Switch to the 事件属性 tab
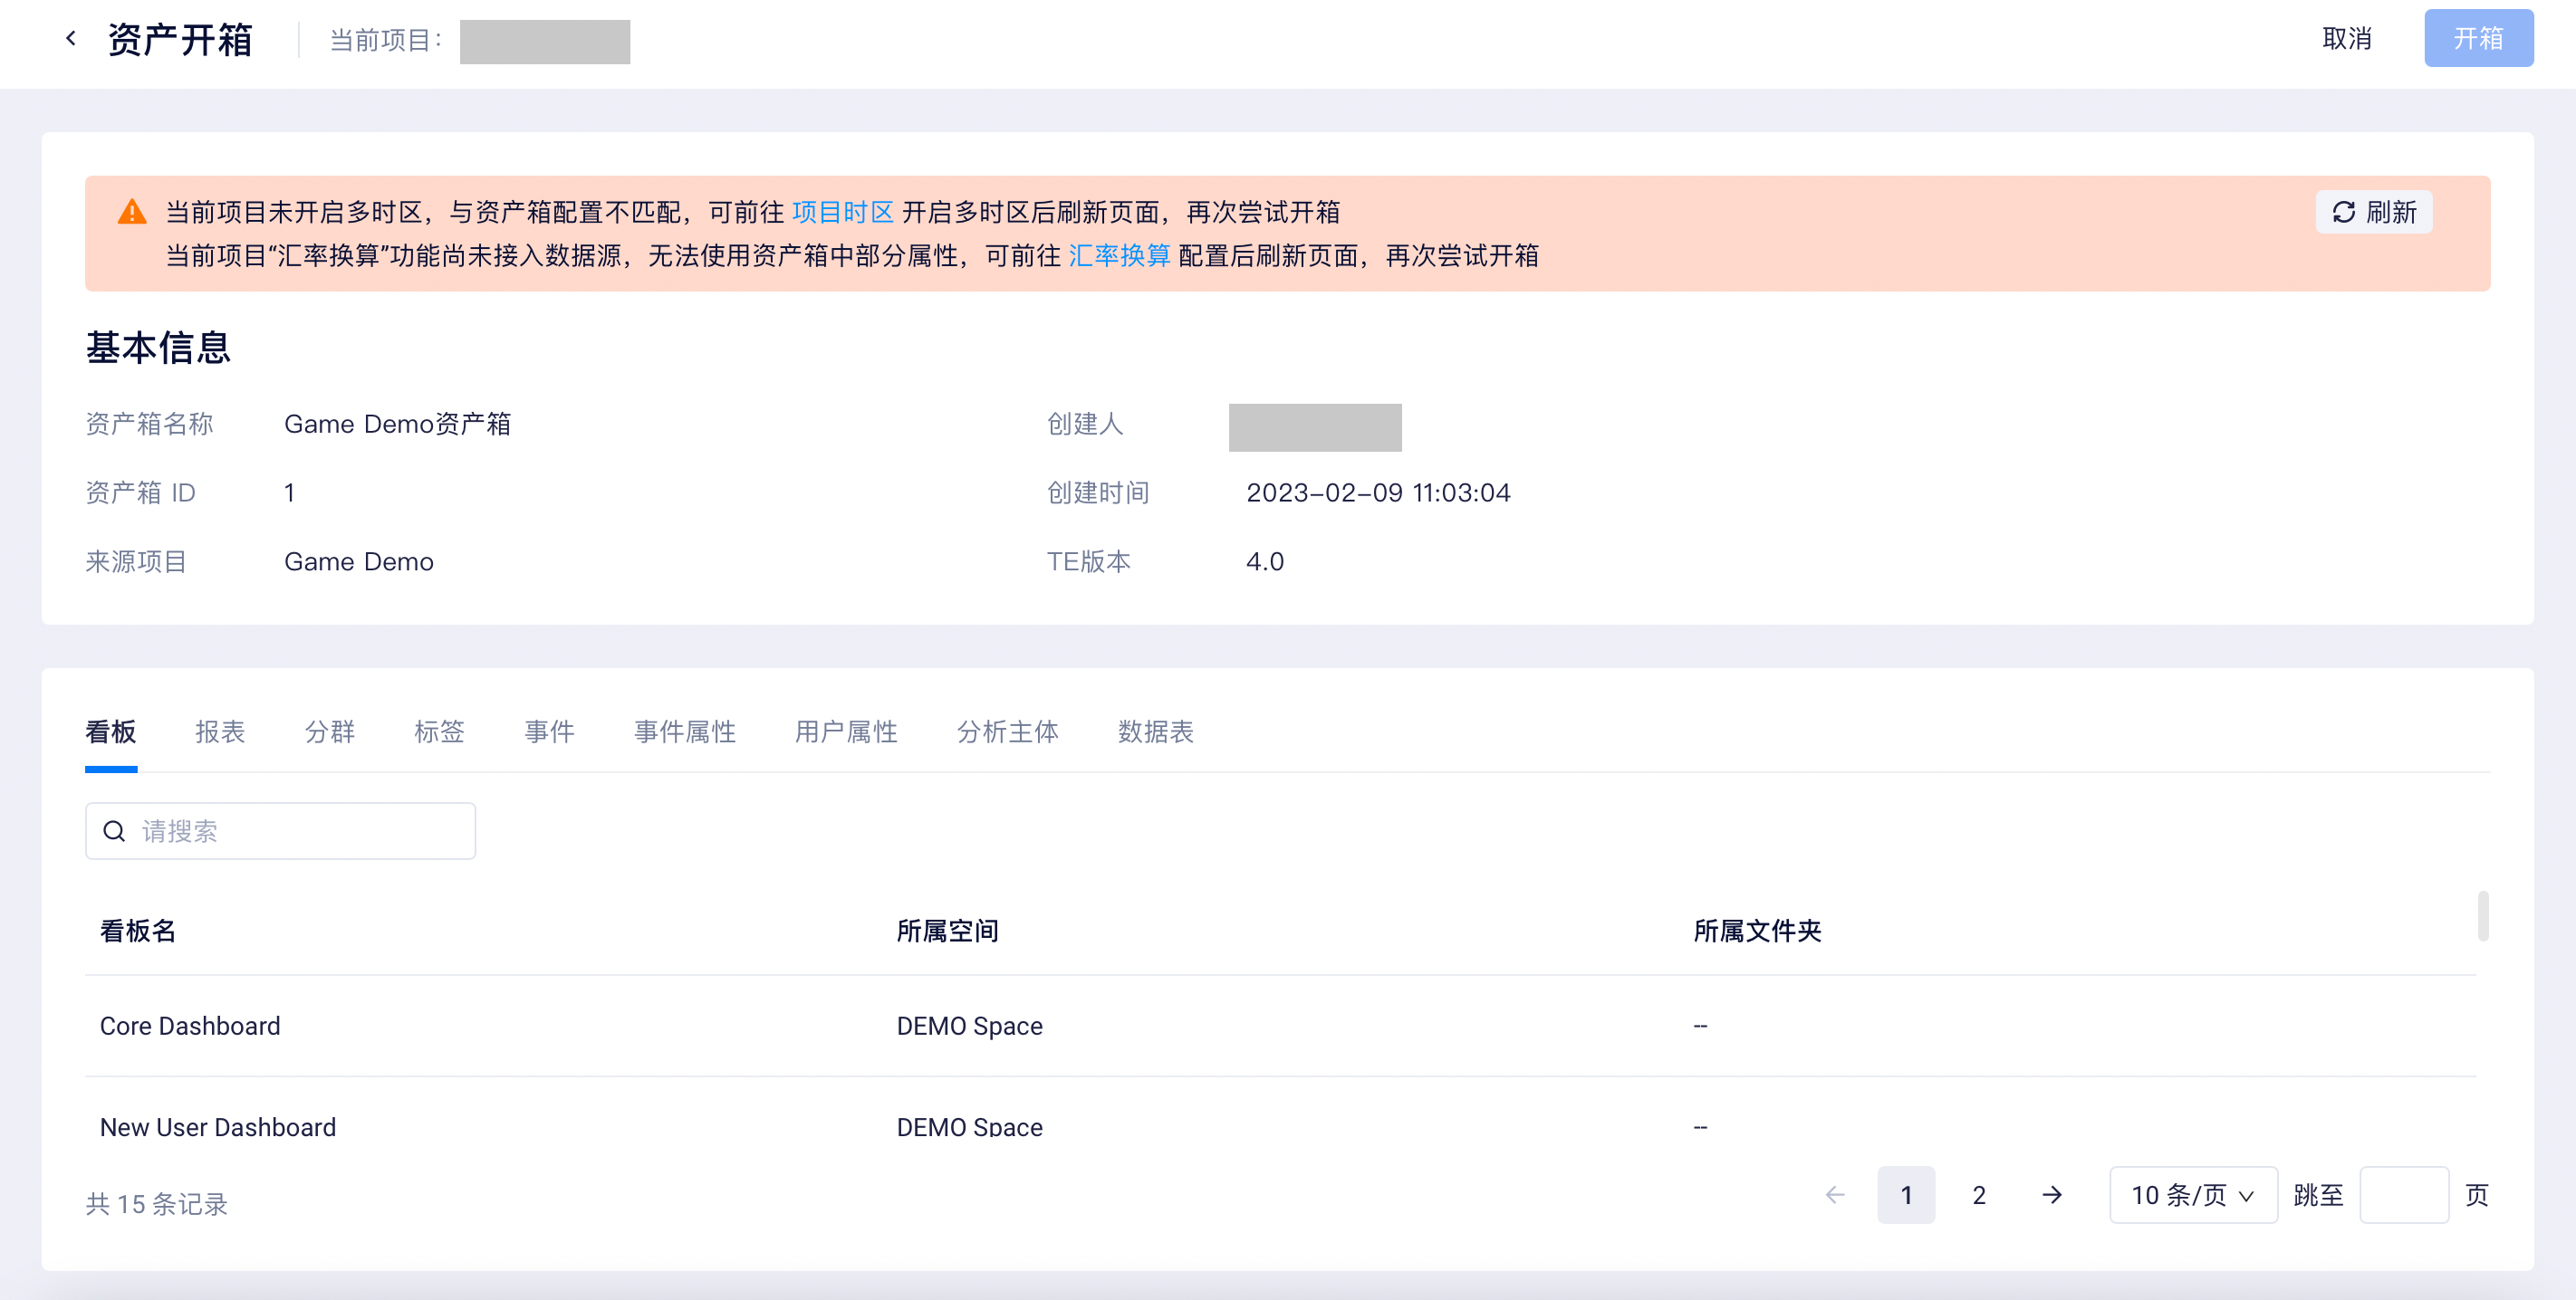The height and width of the screenshot is (1300, 2576). (x=685, y=731)
